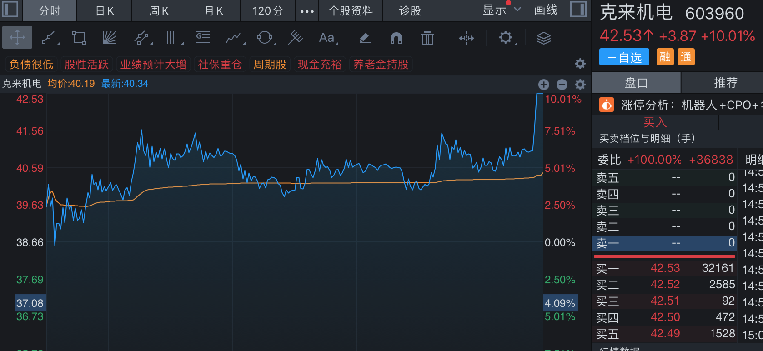The image size is (763, 351).
Task: Toggle the right sidebar panel
Action: click(x=578, y=10)
